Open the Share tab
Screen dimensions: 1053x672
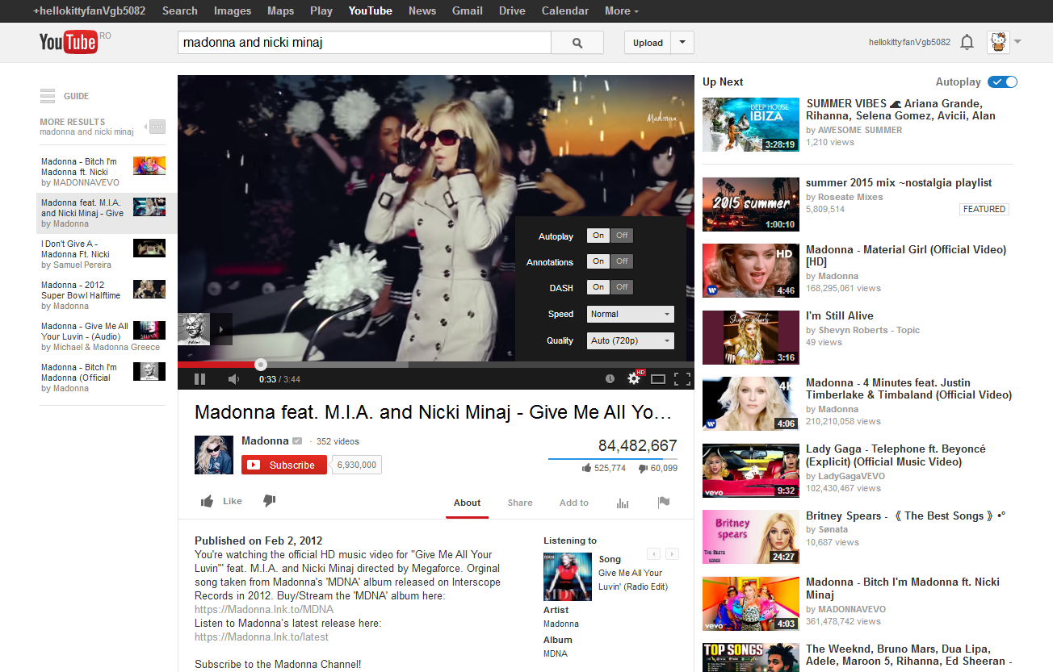click(x=520, y=503)
